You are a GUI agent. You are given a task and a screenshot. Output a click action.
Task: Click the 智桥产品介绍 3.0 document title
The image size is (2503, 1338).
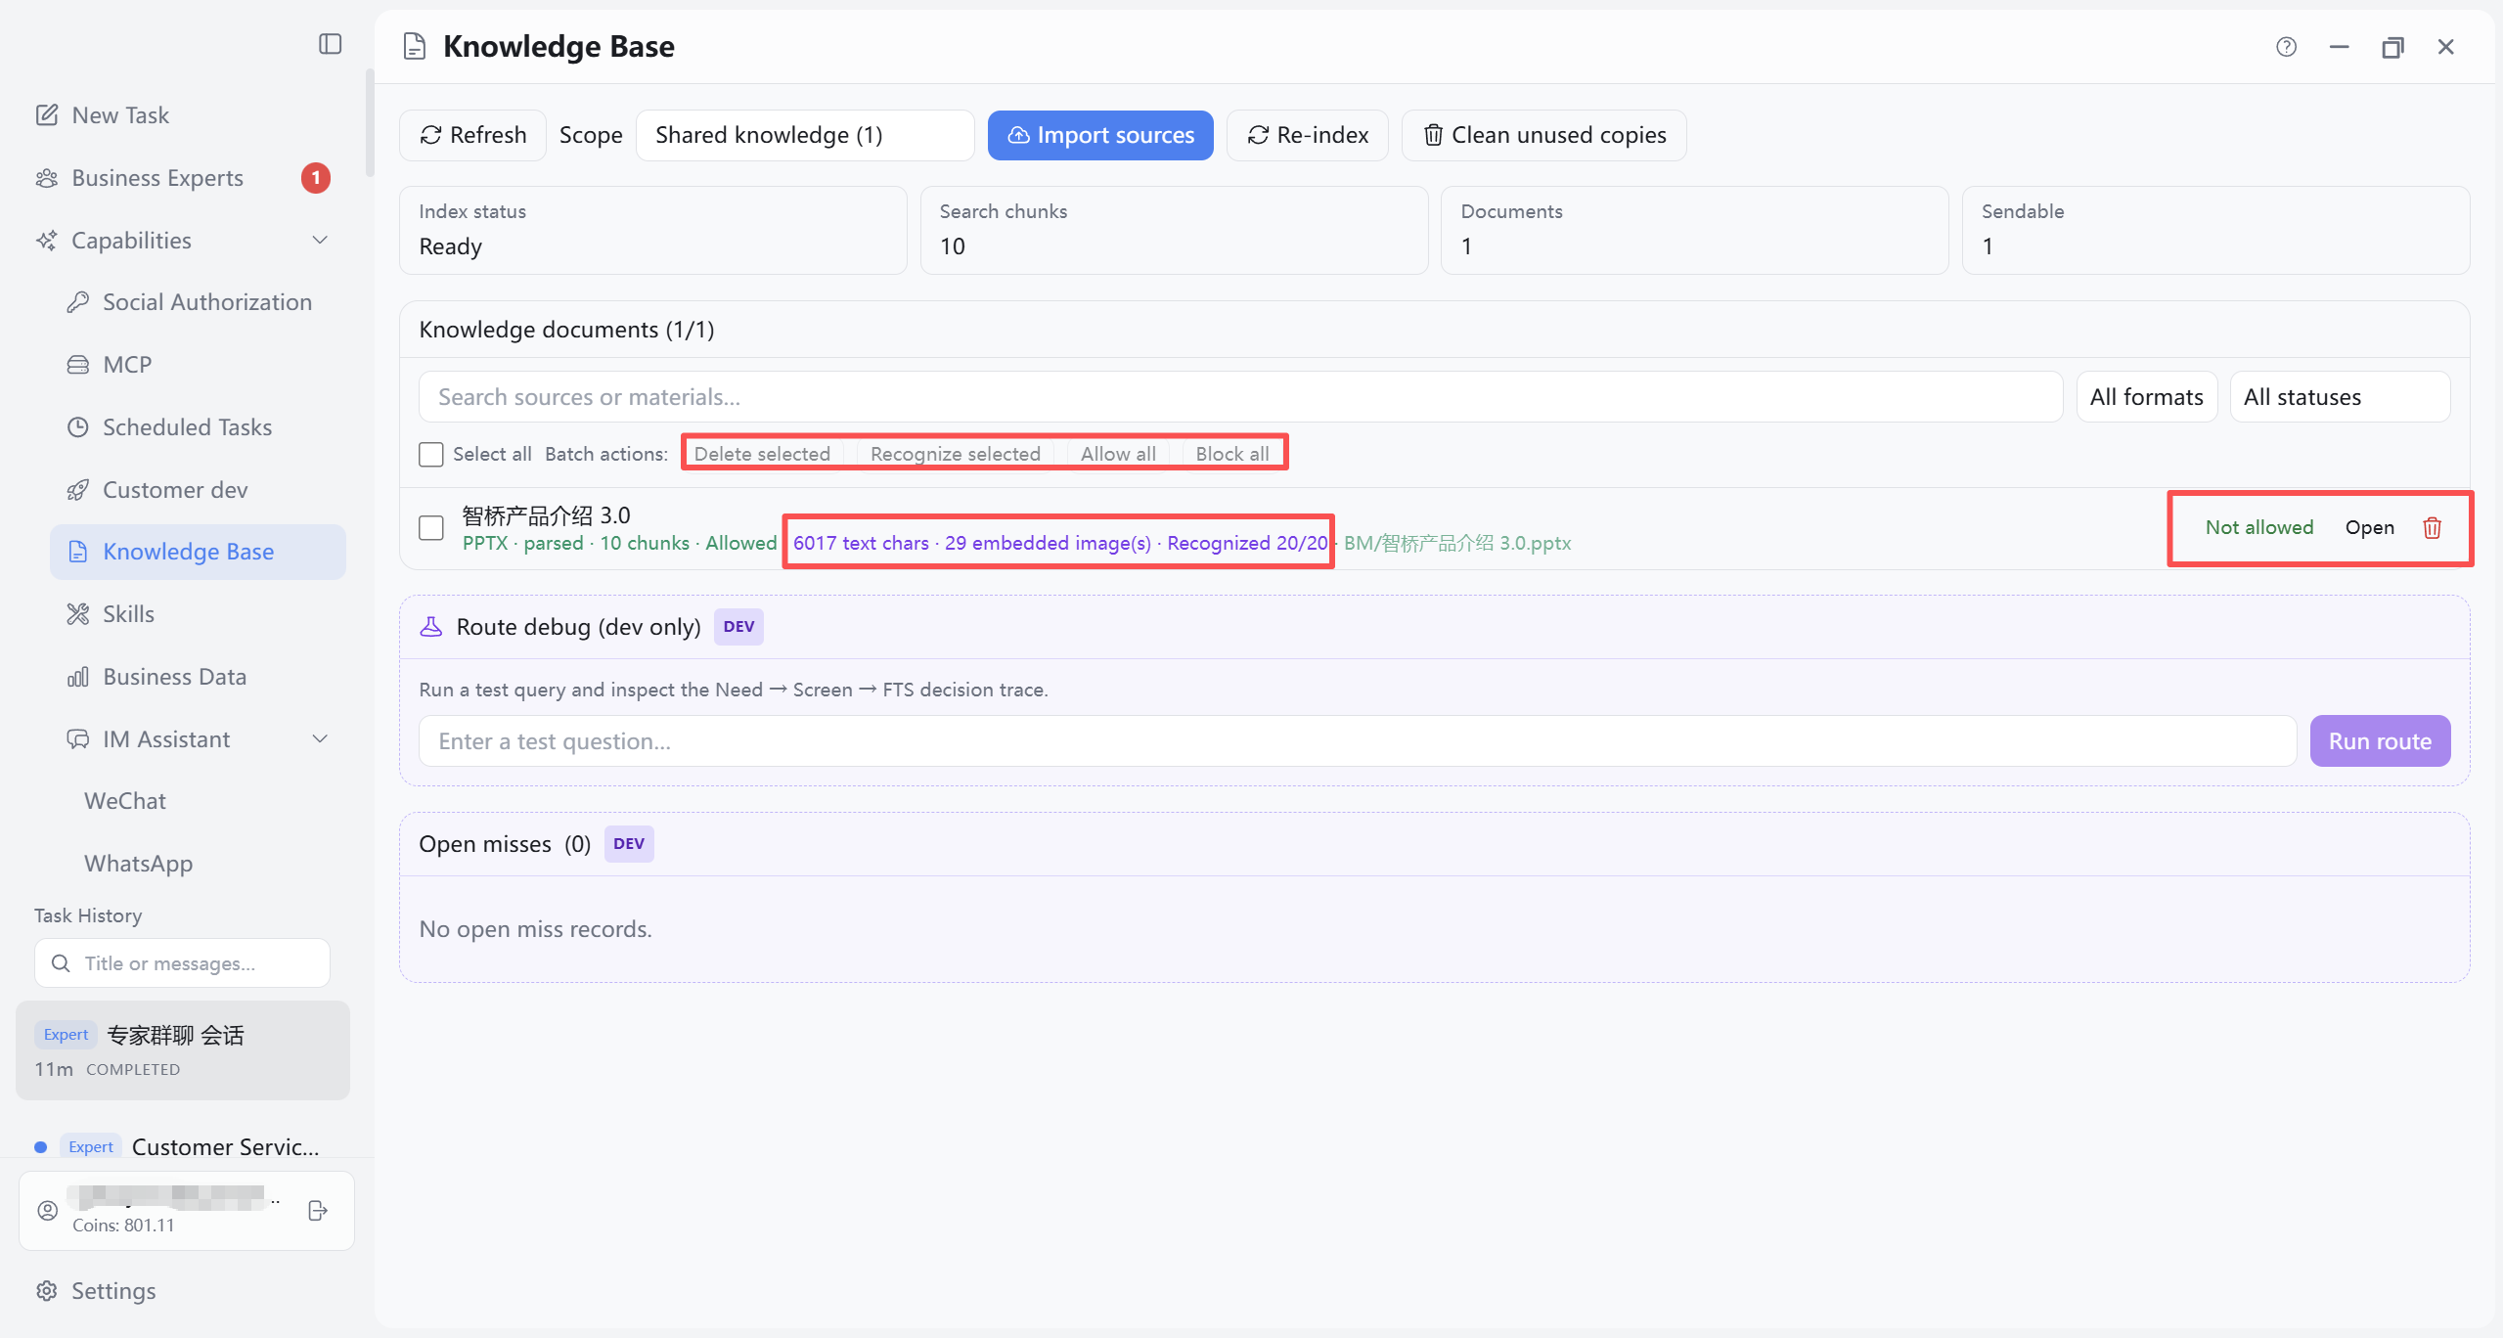546,515
